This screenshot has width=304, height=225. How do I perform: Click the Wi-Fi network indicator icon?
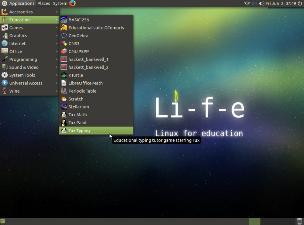(247, 3)
